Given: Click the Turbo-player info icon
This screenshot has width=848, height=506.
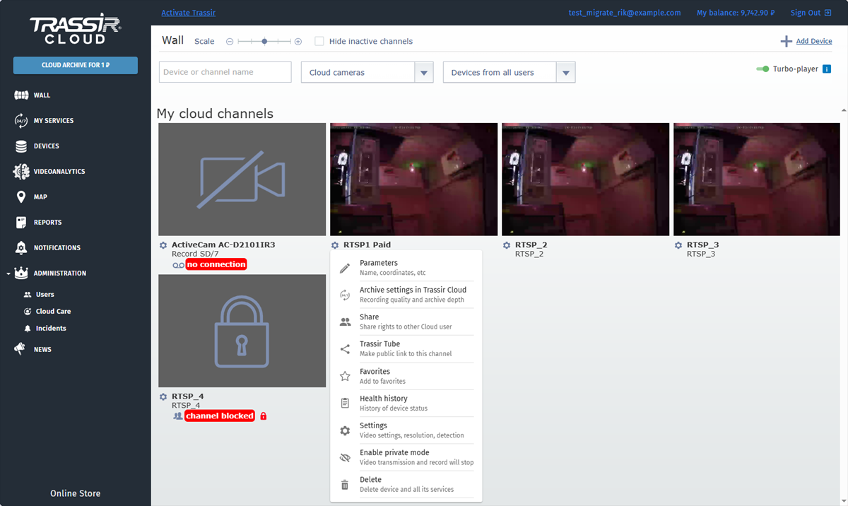Looking at the screenshot, I should [827, 69].
